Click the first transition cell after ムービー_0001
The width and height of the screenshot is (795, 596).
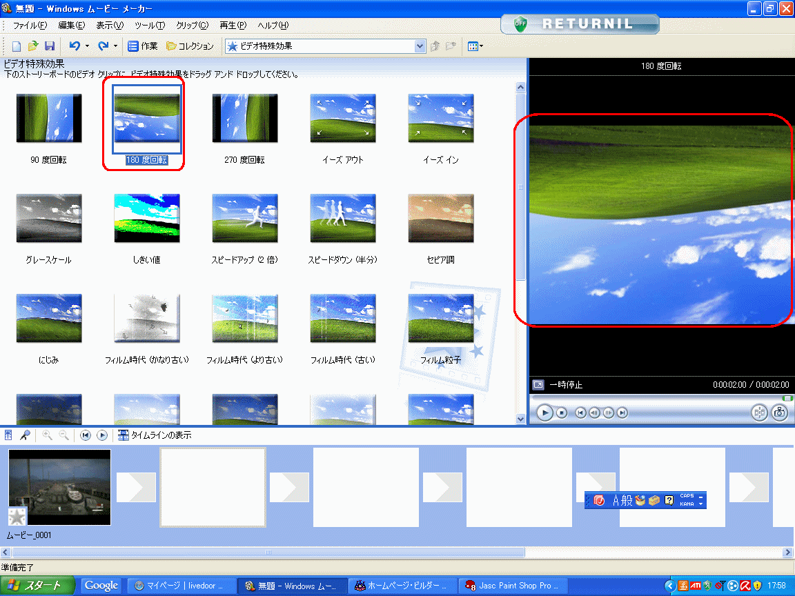point(136,487)
